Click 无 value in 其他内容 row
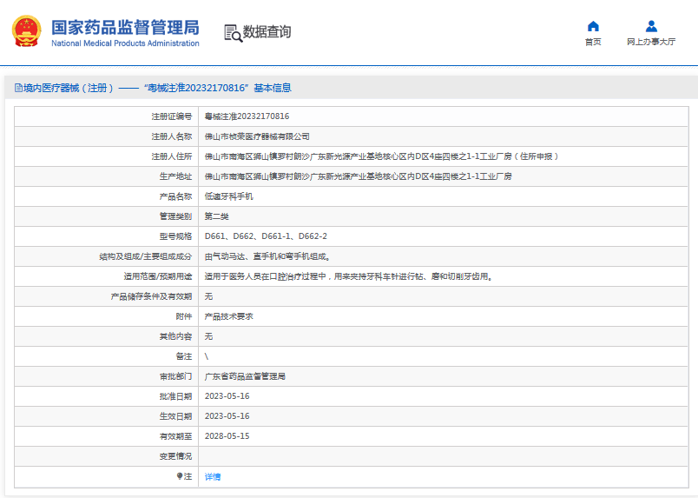Viewport: 698px width, 498px height. click(208, 336)
